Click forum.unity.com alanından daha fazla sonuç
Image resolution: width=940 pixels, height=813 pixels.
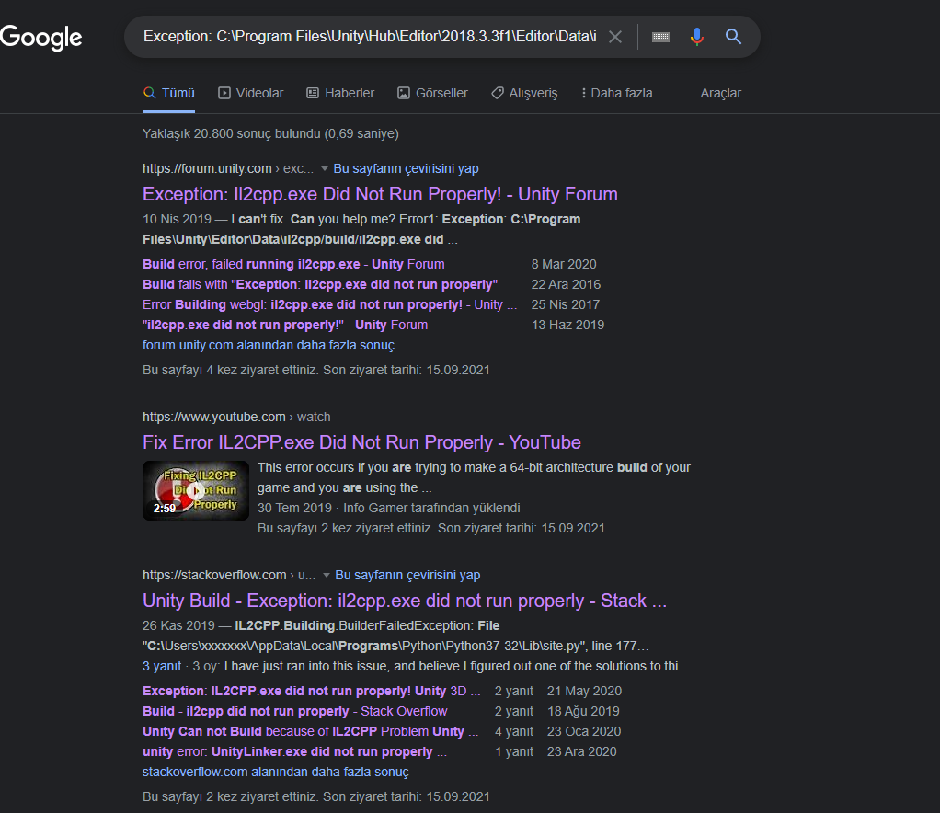[269, 346]
